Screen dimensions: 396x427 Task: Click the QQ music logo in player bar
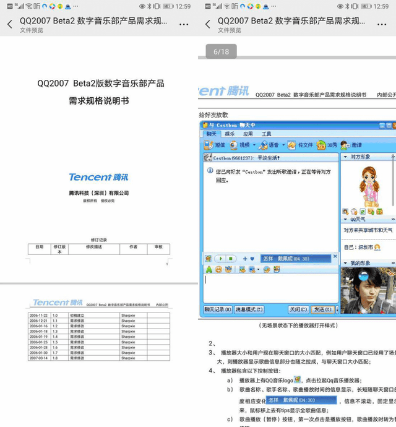pos(209,259)
